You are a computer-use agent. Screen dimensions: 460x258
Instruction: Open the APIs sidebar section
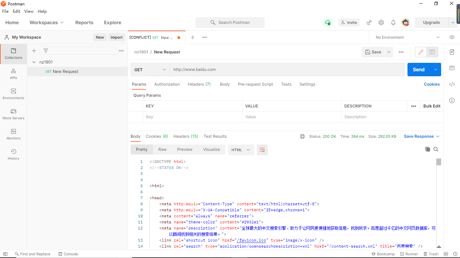coord(13,74)
